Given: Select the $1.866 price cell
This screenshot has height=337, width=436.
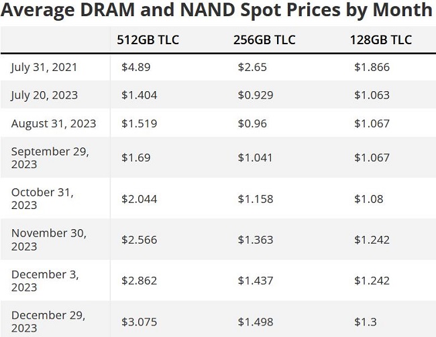Looking at the screenshot, I should (372, 67).
